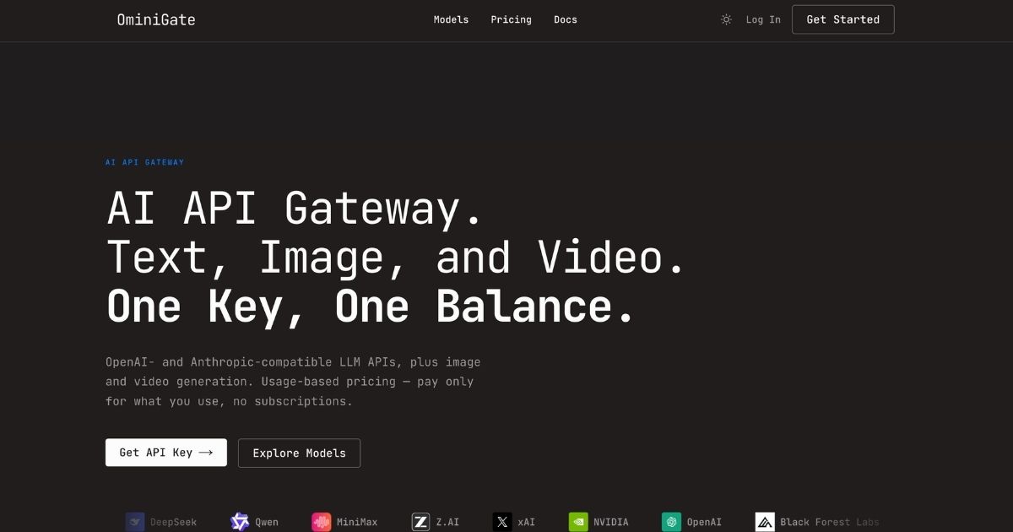This screenshot has width=1013, height=532.
Task: Toggle the light/dark theme sun icon
Action: [726, 19]
